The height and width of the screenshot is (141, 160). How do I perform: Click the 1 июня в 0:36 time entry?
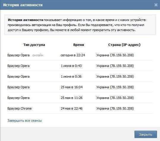(x=71, y=76)
